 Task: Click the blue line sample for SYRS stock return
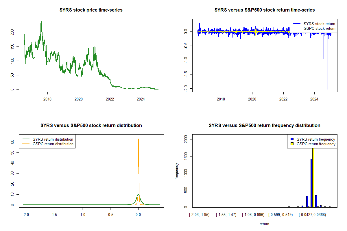click(x=297, y=24)
